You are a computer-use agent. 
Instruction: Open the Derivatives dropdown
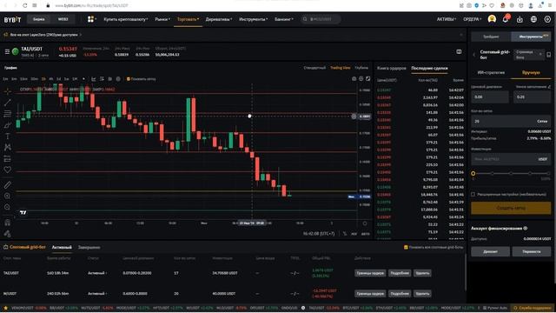tap(219, 19)
